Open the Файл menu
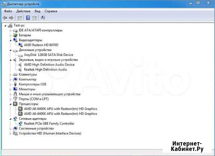215x156 pixels. (8, 11)
